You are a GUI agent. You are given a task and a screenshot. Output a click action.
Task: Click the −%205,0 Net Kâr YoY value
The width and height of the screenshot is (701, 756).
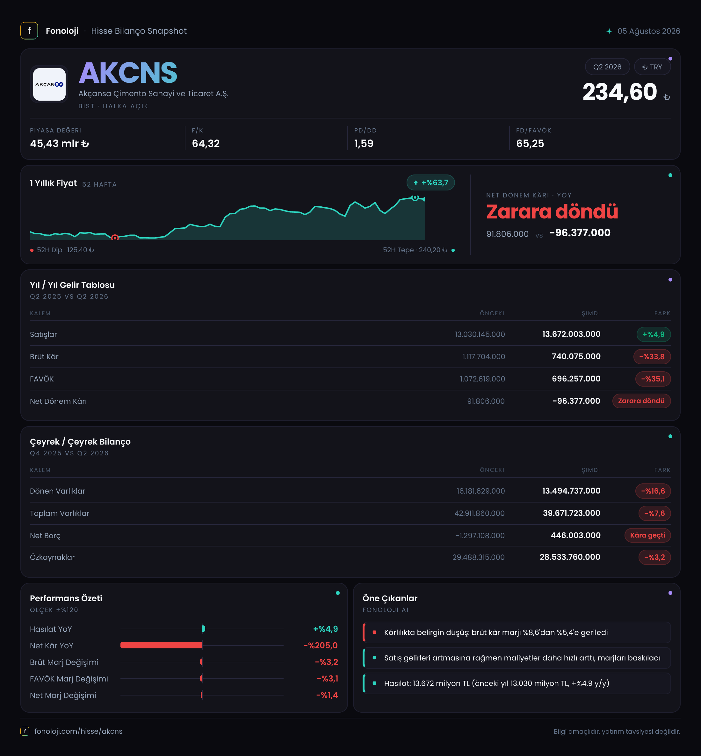coord(321,645)
